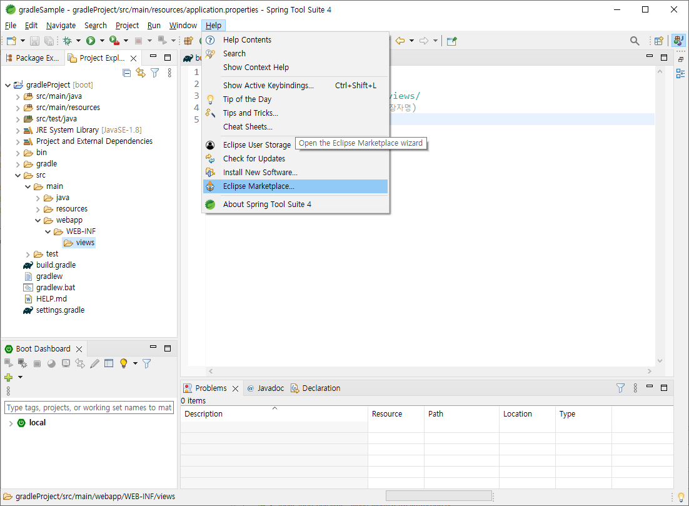Viewport: 689px width, 506px height.
Task: Select settings.gradle file
Action: pos(60,310)
